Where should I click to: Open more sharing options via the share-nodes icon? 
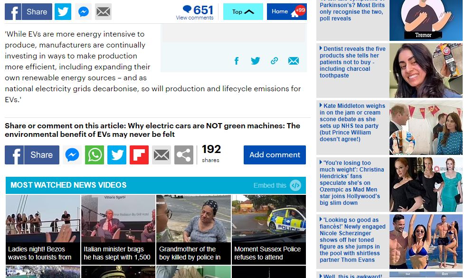pos(184,154)
